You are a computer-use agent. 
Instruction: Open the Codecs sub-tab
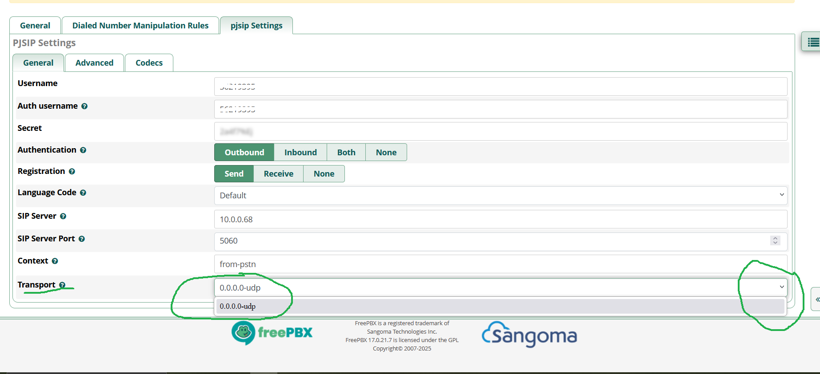point(149,63)
